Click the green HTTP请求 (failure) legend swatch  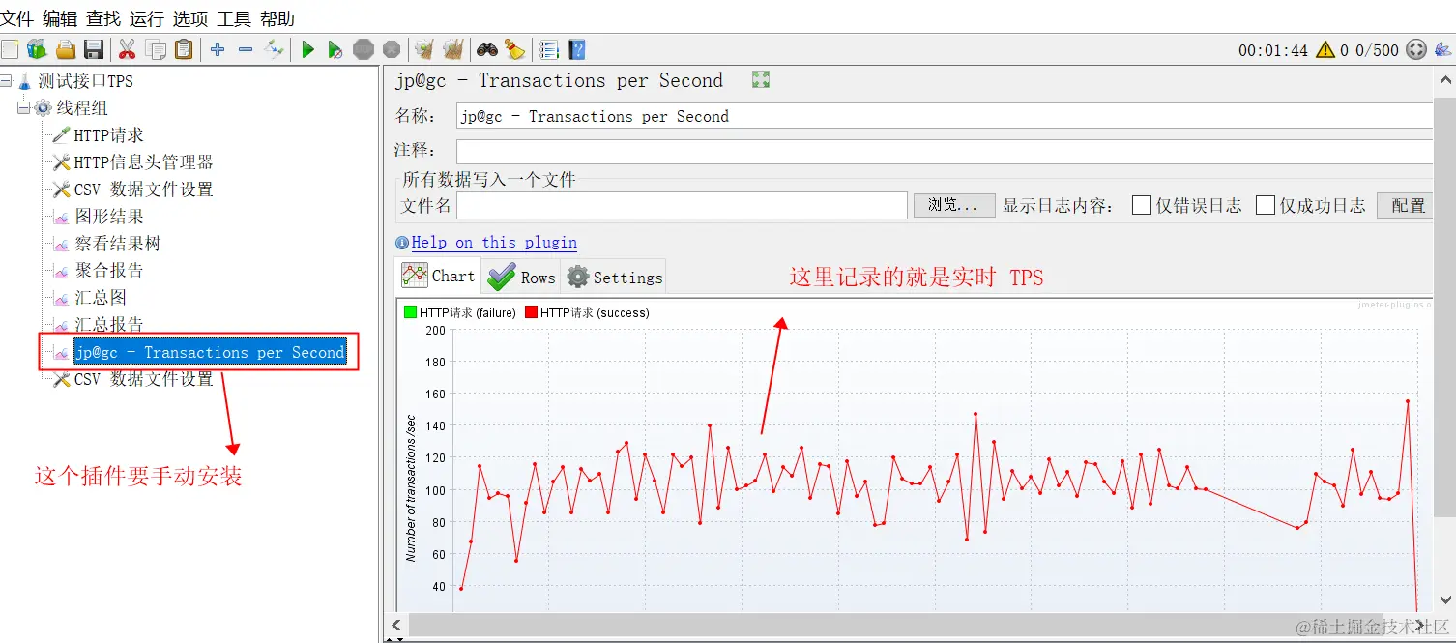click(x=410, y=312)
